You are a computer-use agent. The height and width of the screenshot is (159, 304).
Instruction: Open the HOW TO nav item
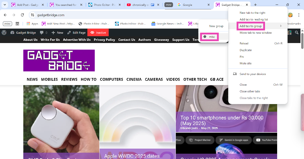point(89,79)
